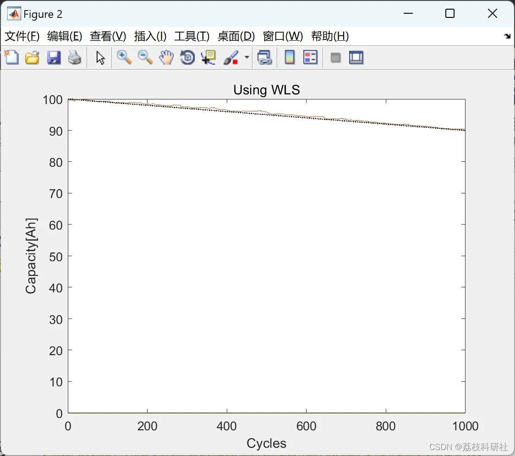This screenshot has height=456, width=515.
Task: Click the MATLAB logo in title bar
Action: click(x=14, y=13)
